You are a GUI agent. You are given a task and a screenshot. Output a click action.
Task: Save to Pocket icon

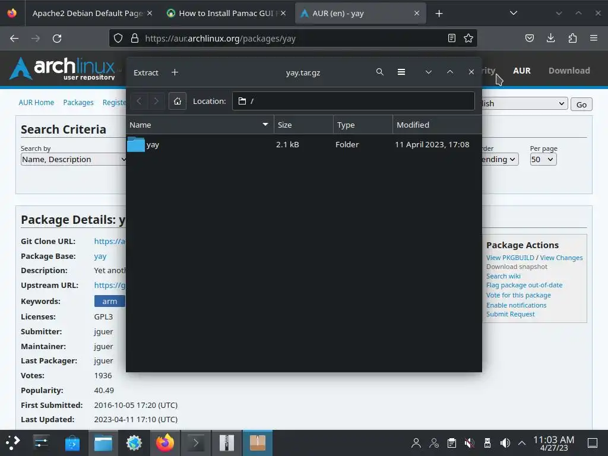[529, 38]
